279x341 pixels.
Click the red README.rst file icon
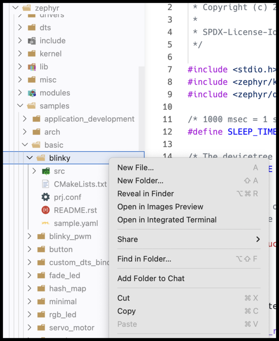click(x=46, y=210)
